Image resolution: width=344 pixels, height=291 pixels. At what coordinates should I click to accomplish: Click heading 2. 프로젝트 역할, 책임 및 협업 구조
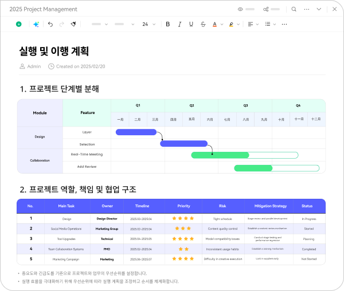point(78,190)
